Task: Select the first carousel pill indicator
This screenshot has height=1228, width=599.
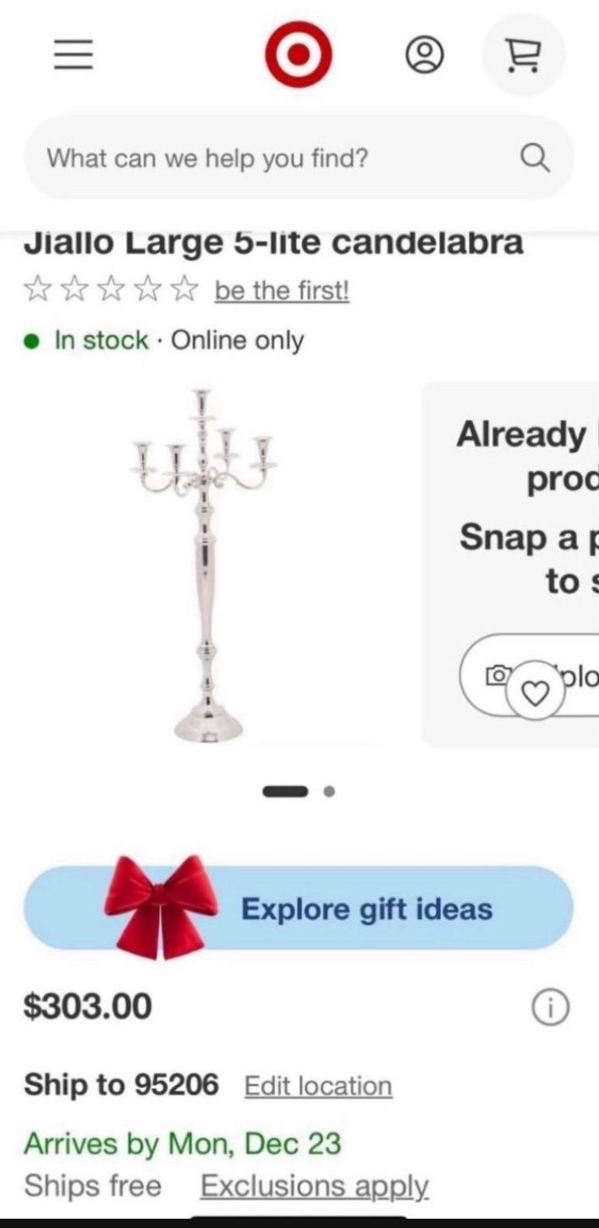Action: [285, 792]
